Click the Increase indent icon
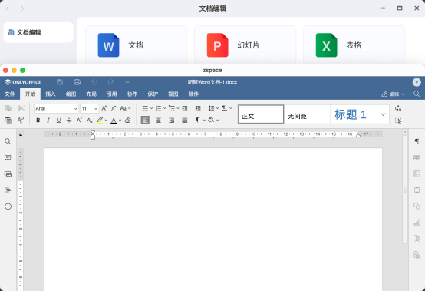Screen dimensions: 425x291 tap(198, 108)
